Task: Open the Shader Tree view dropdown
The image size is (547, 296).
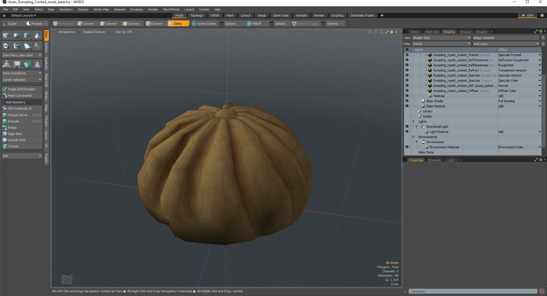Action: [x=441, y=38]
